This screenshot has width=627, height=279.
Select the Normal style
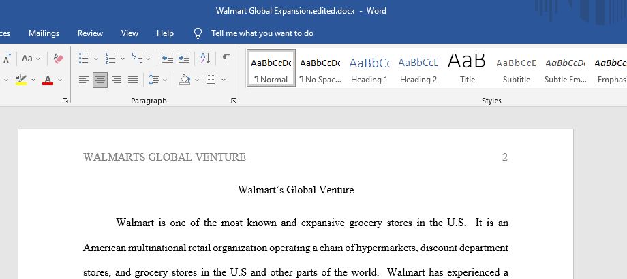point(271,68)
